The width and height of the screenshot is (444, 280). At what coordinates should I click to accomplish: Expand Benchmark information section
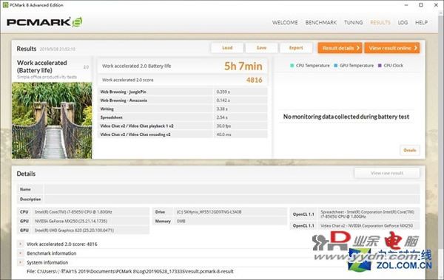[21, 253]
